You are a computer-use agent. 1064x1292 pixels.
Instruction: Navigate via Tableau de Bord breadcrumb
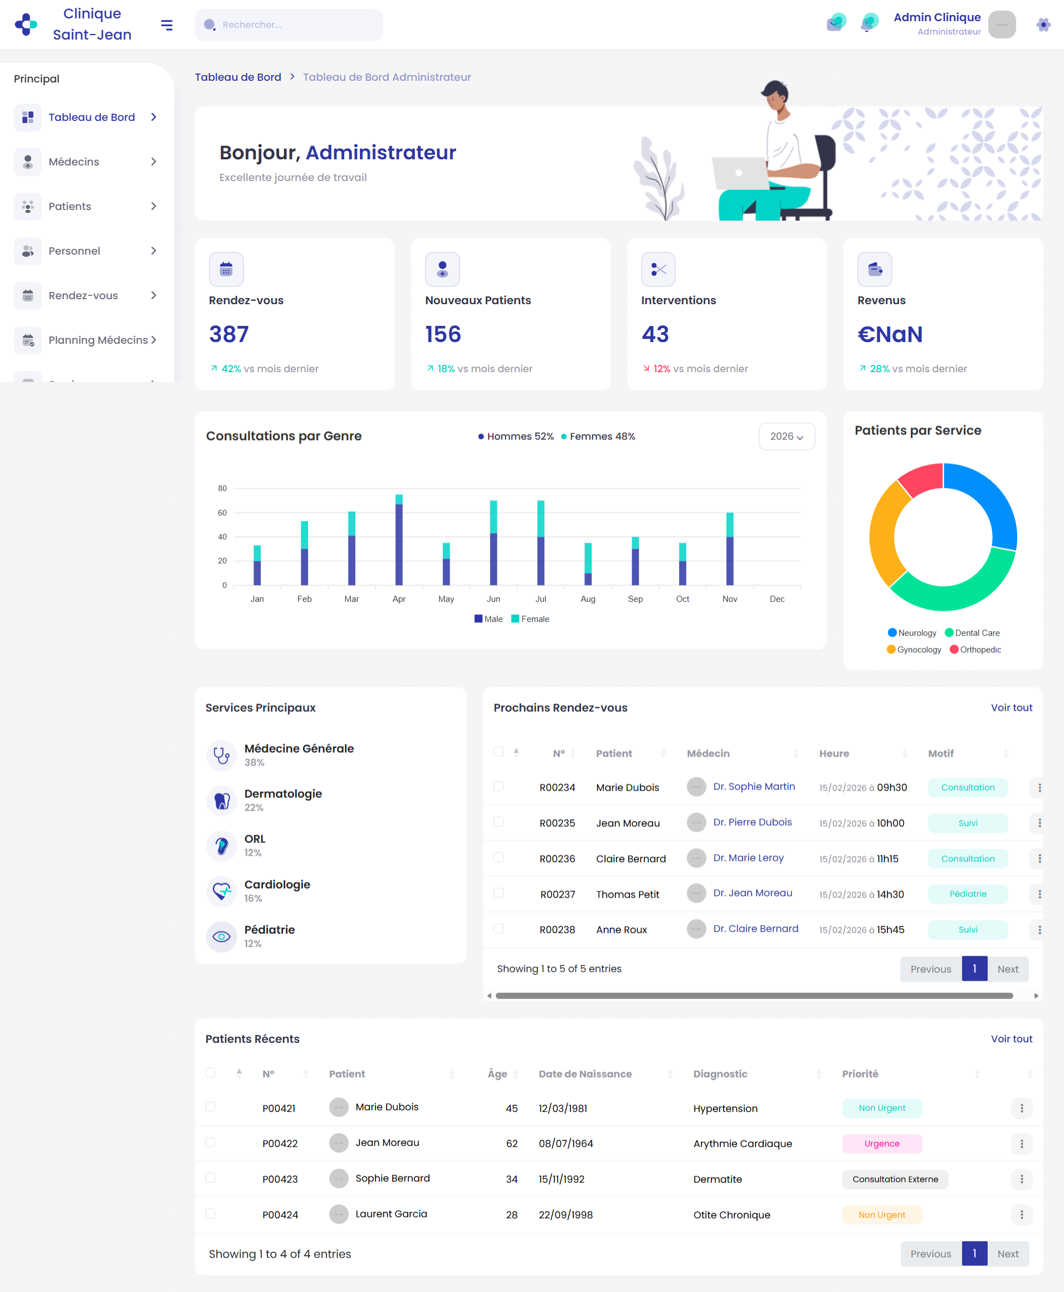point(238,77)
